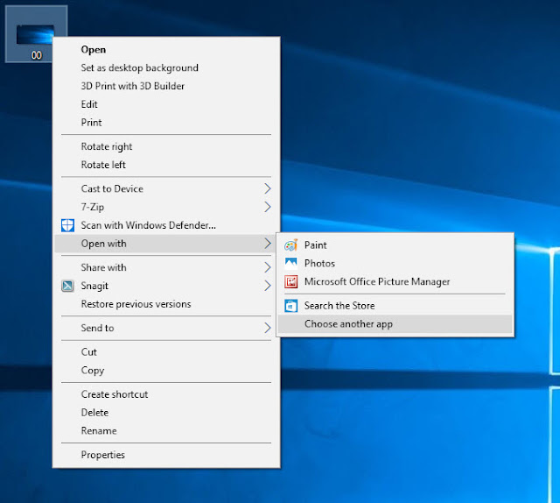
Task: Click the Windows Defender shield icon
Action: (x=67, y=225)
